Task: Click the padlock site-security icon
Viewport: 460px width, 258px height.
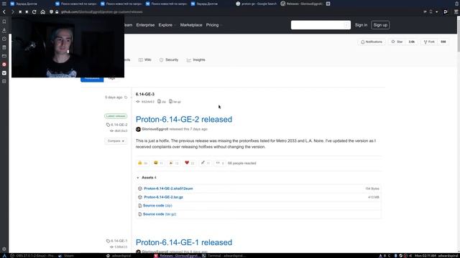Action: (57, 12)
